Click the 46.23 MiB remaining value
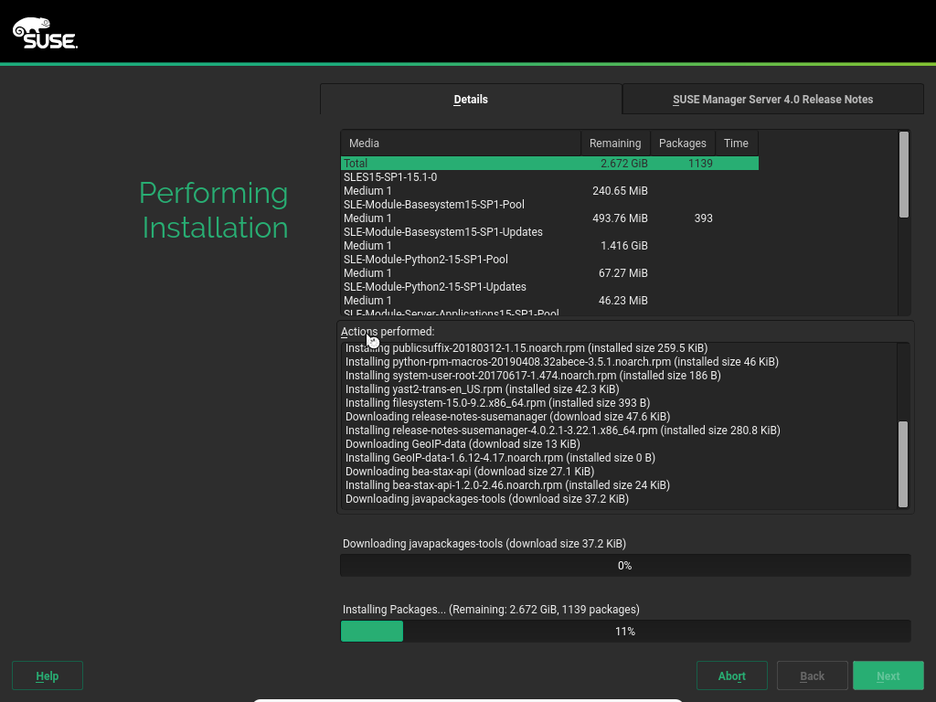The height and width of the screenshot is (702, 936). click(x=622, y=301)
